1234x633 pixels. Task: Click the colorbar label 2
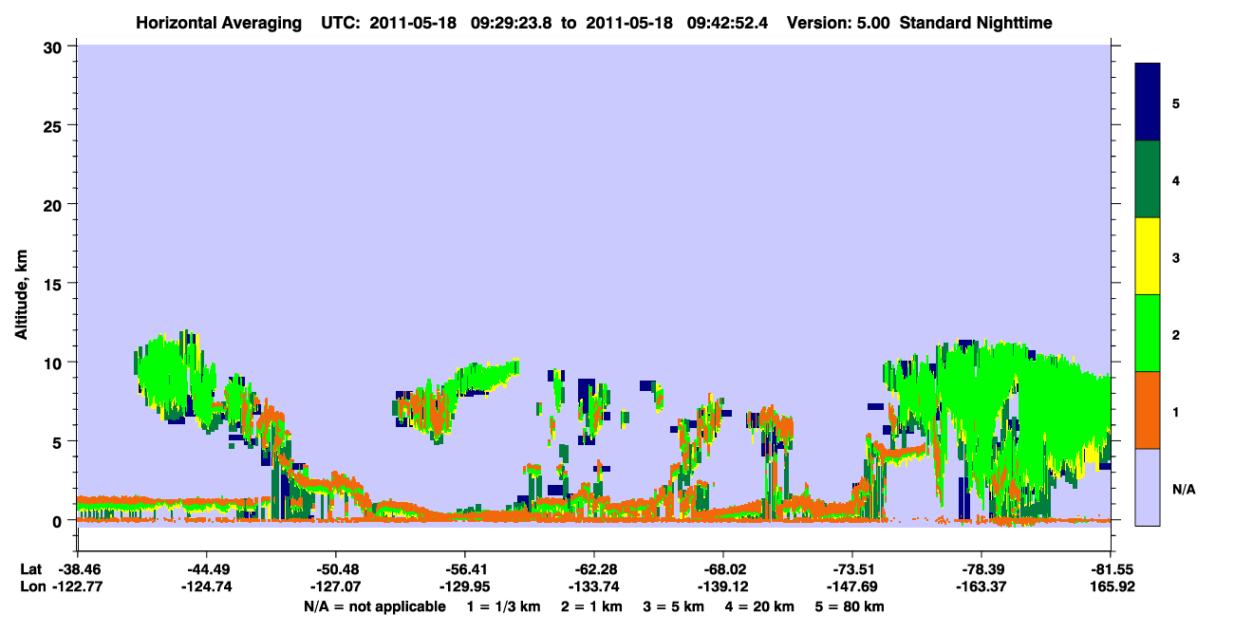[1176, 334]
